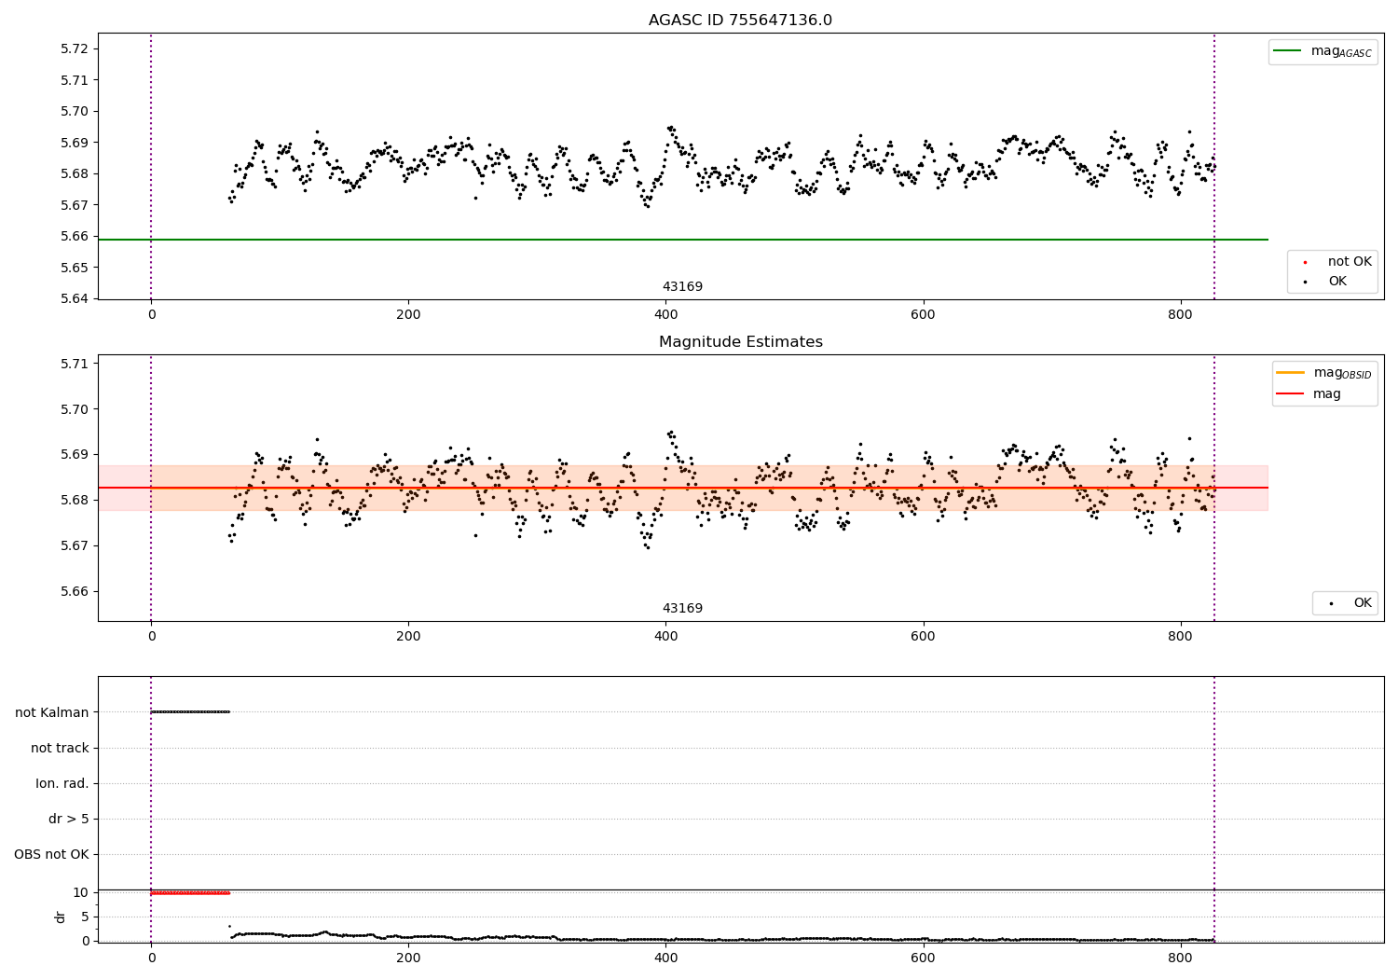Click the green mag AGASC horizontal line
This screenshot has height=979, width=1398.
point(682,240)
